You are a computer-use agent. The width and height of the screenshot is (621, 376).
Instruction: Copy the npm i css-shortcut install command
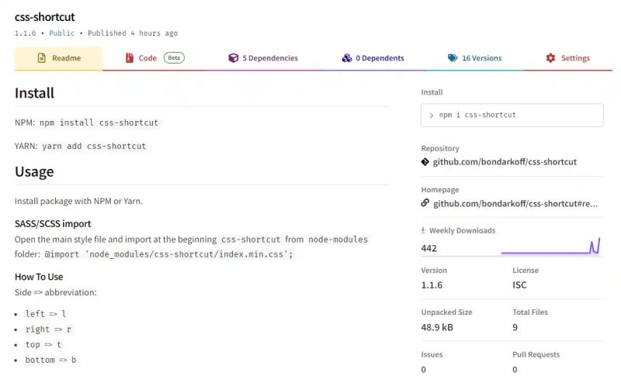pyautogui.click(x=512, y=115)
